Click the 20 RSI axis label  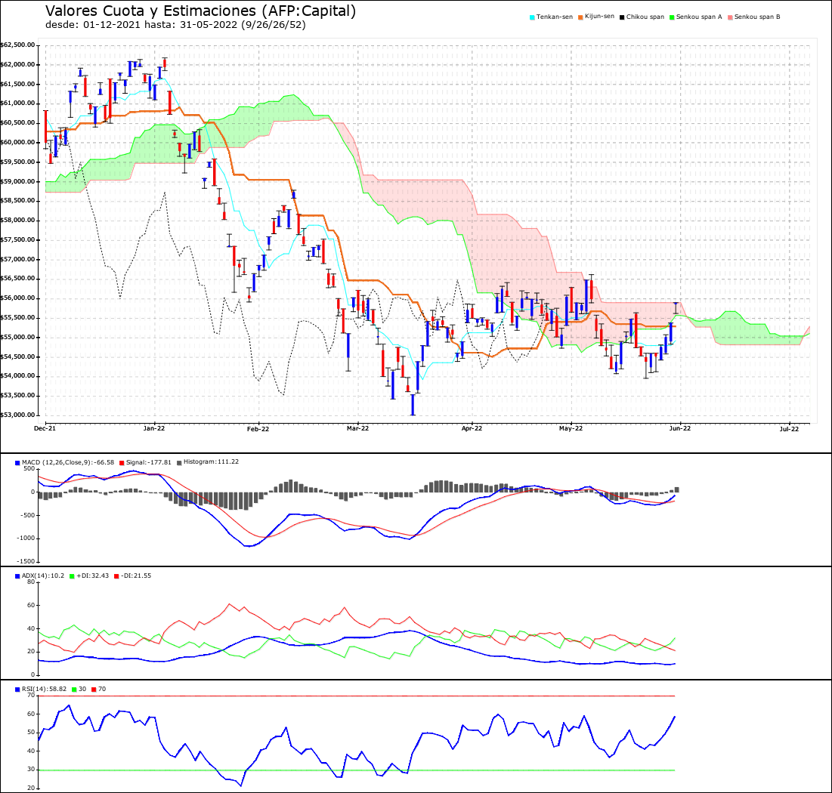31,788
